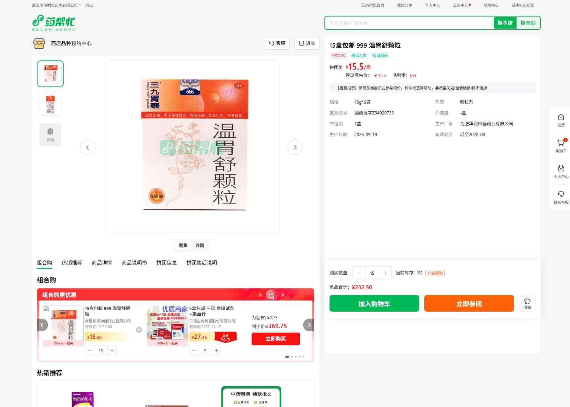Switch gallery view to 详情 toggle
This screenshot has width=570, height=407.
200,245
